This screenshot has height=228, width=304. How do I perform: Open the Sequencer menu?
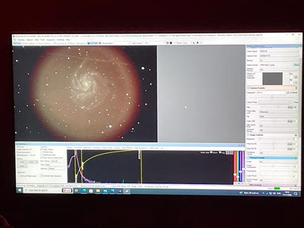pyautogui.click(x=51, y=40)
